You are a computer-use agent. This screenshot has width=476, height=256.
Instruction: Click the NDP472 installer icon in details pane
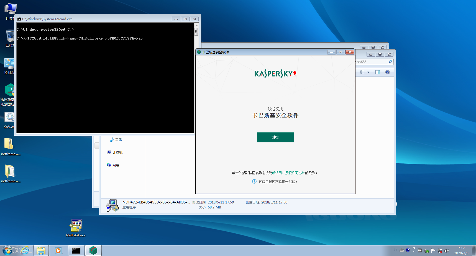(112, 205)
